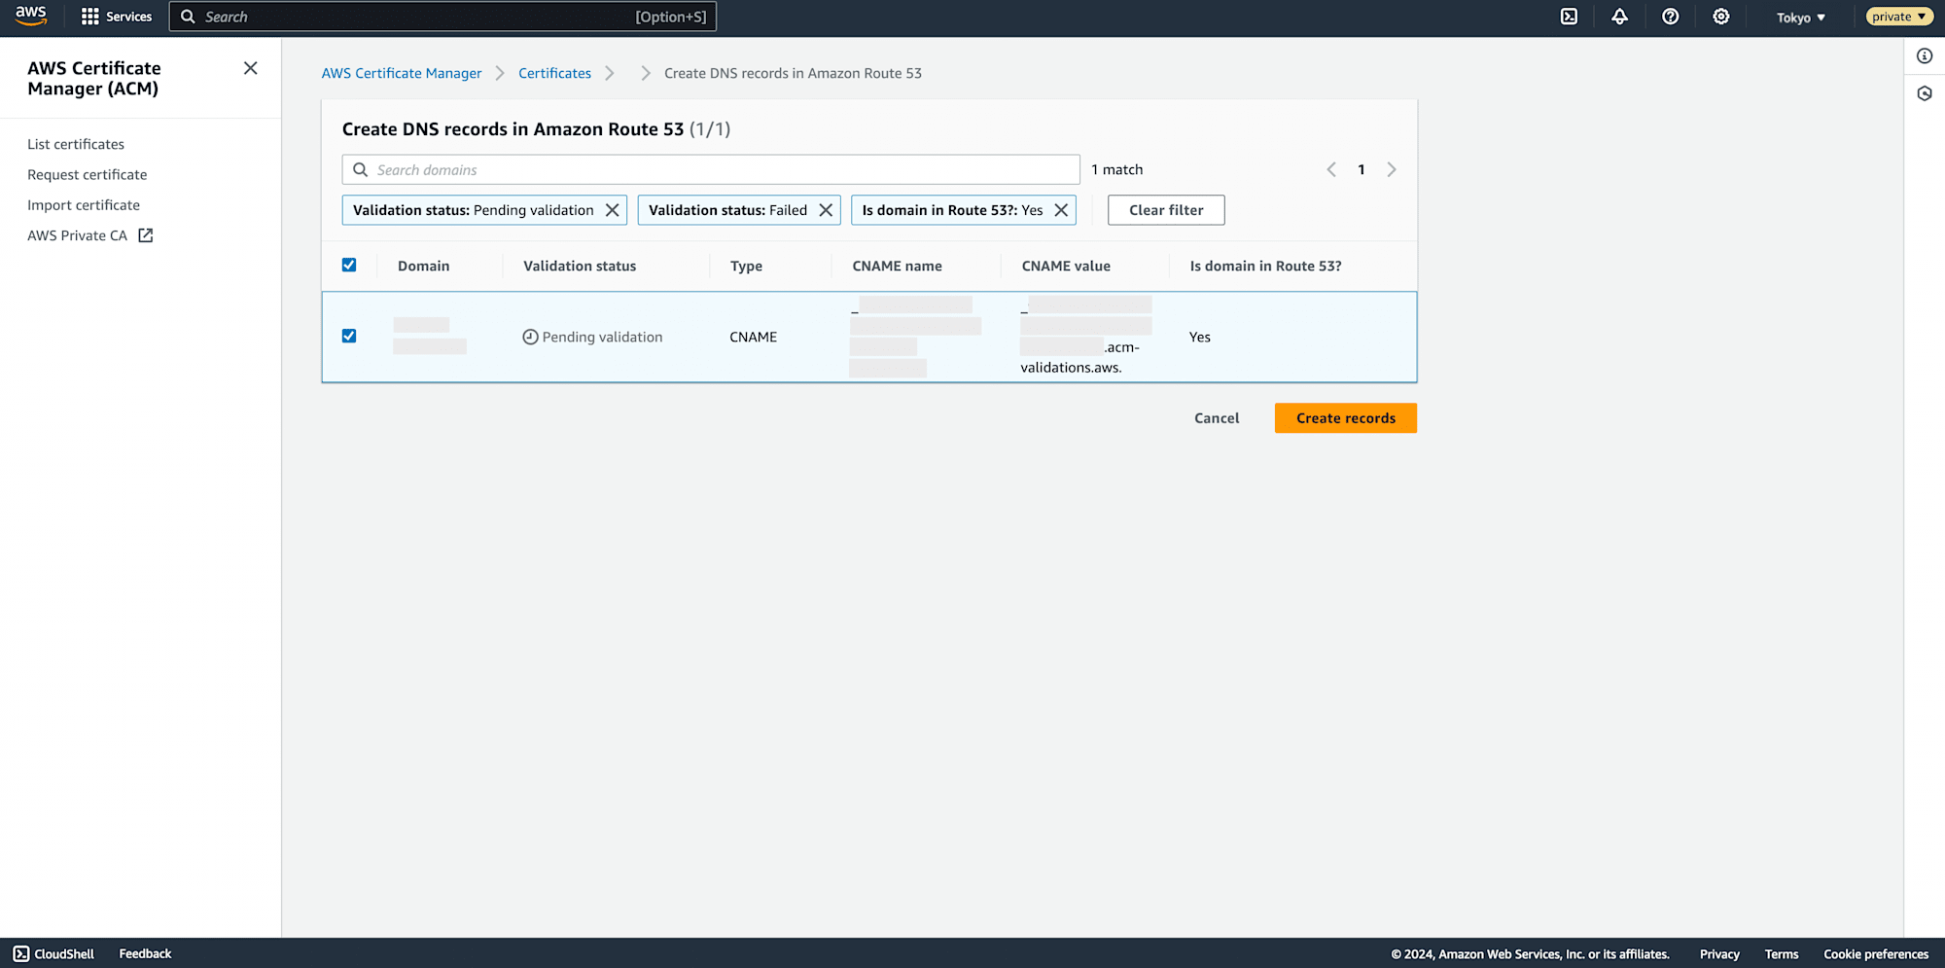Screen dimensions: 1945x968
Task: Open the Privacy link in footer
Action: pyautogui.click(x=1719, y=954)
